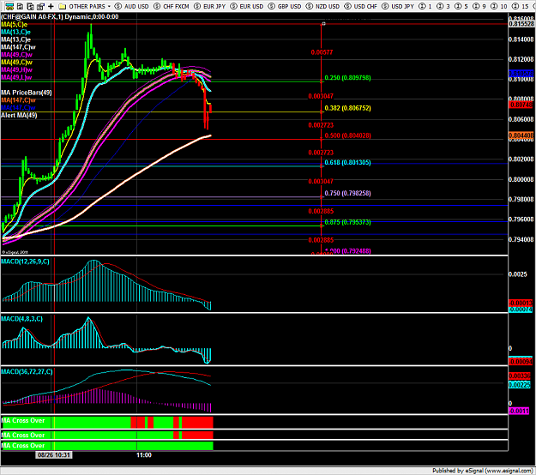The height and width of the screenshot is (475, 536).
Task: Switch chart to USD CHF symbol
Action: tap(361, 6)
